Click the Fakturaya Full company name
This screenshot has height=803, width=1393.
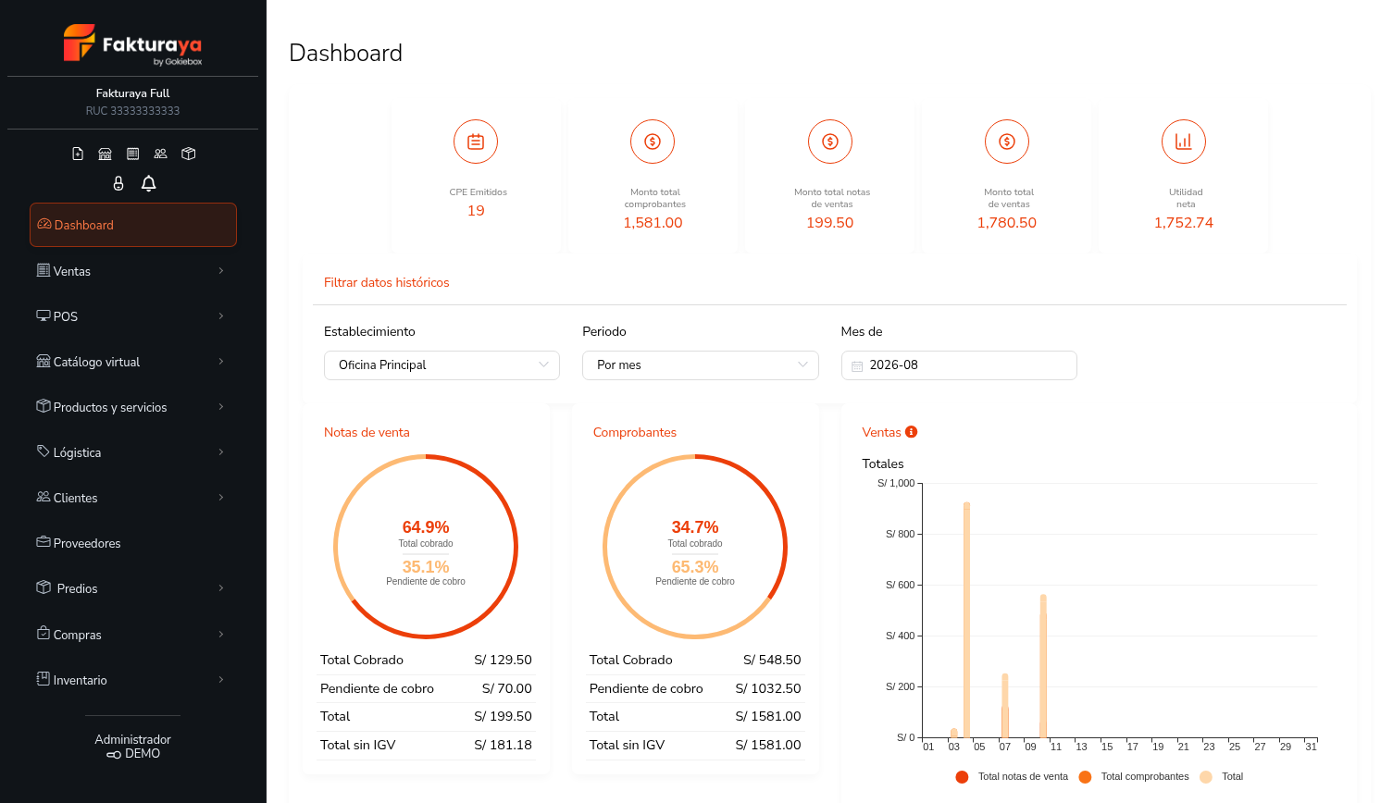[x=132, y=93]
